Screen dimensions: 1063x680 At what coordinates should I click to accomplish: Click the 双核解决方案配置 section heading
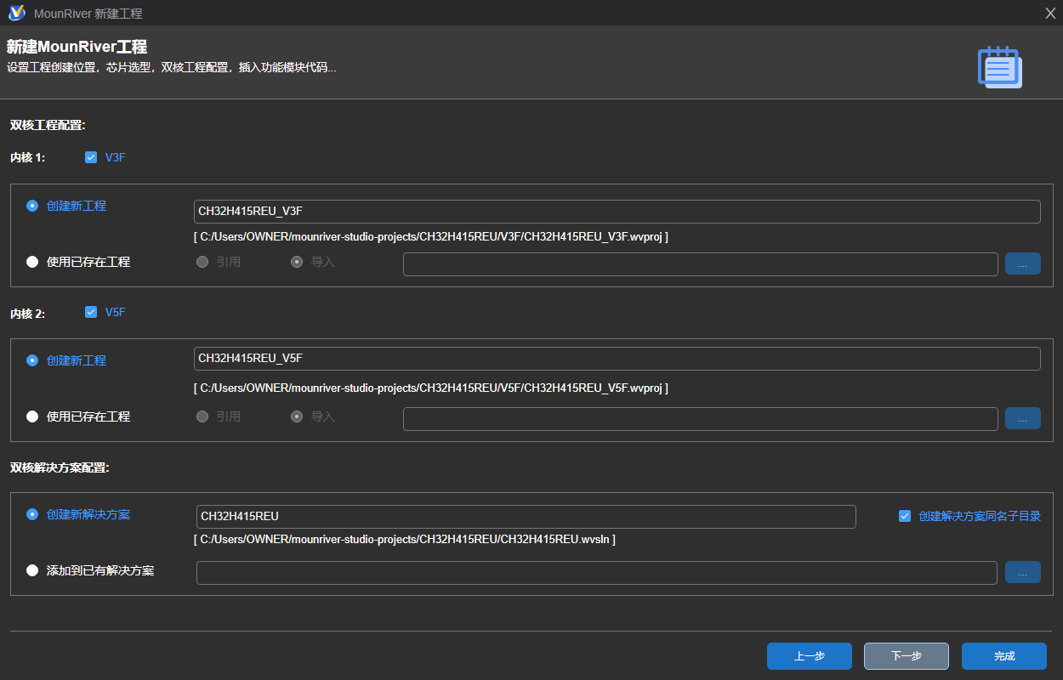[x=60, y=467]
